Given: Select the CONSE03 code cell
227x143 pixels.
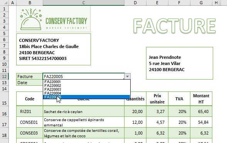Looking at the screenshot, I should click(30, 133).
